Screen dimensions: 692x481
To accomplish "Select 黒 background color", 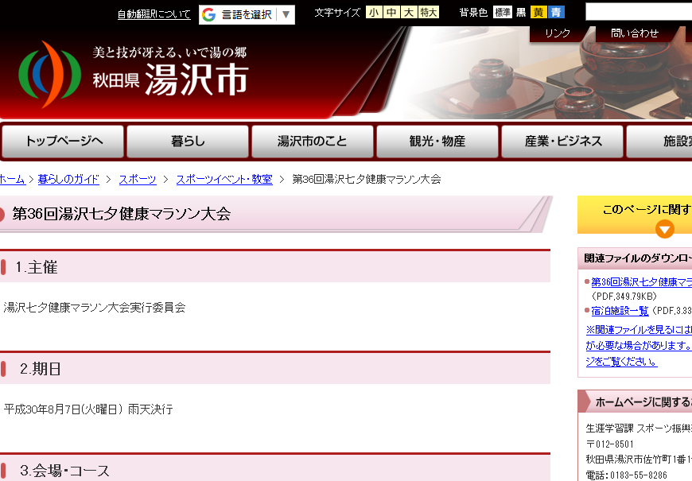I will tap(521, 13).
